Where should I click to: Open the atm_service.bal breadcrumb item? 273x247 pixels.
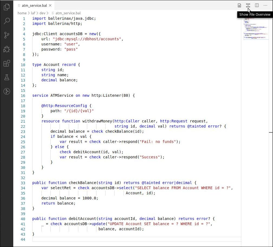click(x=68, y=13)
